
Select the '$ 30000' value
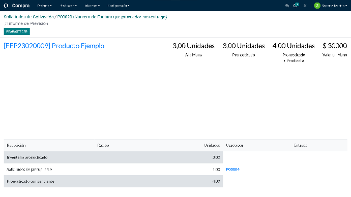(335, 46)
